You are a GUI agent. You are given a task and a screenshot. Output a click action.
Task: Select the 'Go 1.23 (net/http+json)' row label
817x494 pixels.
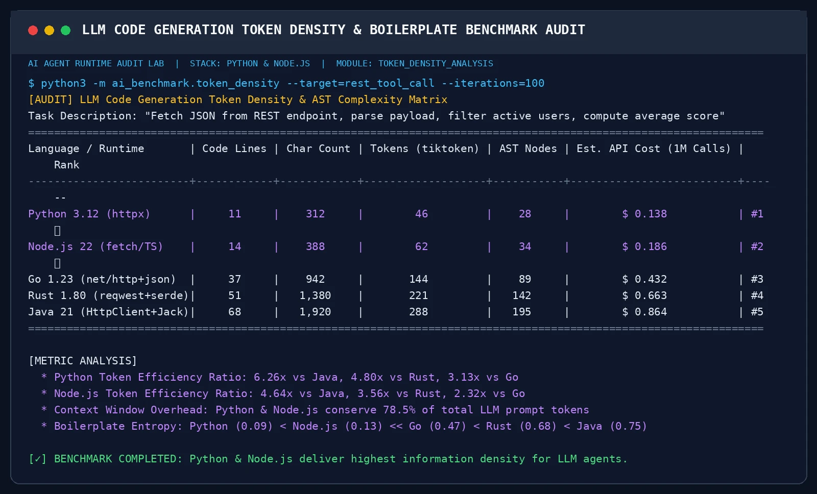102,279
